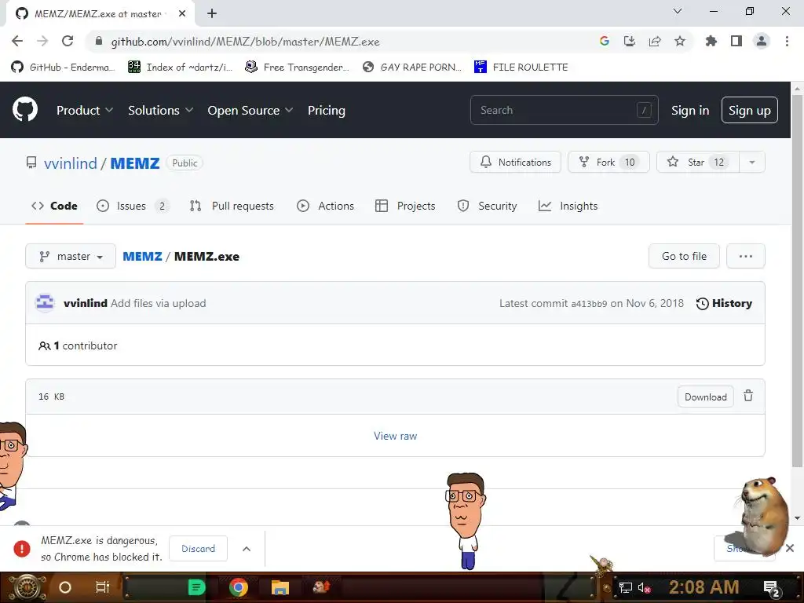
Task: Close the downloads bar
Action: point(790,548)
